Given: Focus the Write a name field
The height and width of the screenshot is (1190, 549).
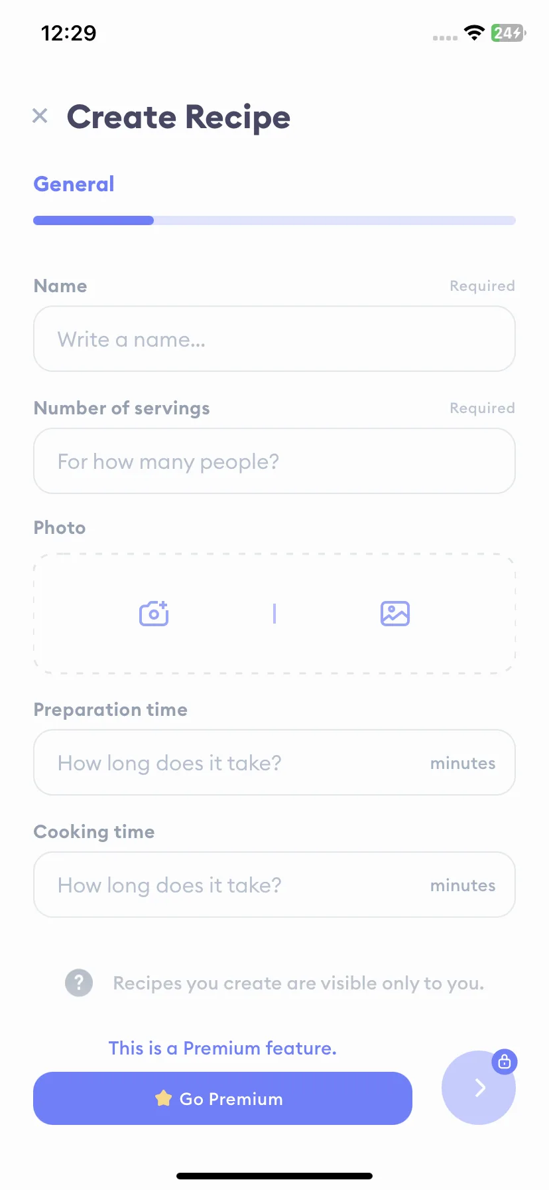Looking at the screenshot, I should tap(274, 339).
